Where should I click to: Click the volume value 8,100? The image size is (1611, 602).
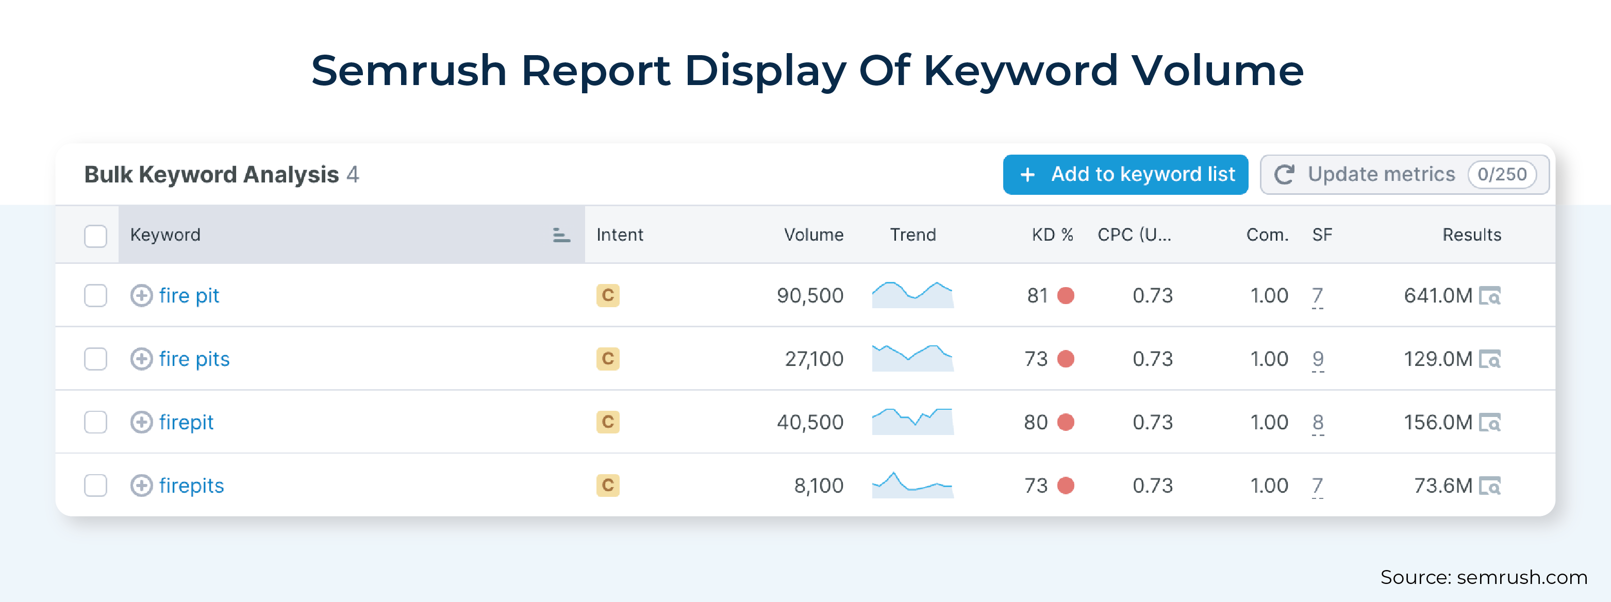pyautogui.click(x=819, y=486)
